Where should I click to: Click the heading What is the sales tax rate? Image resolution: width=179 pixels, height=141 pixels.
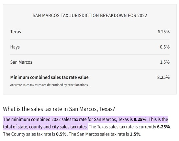[x=59, y=109]
